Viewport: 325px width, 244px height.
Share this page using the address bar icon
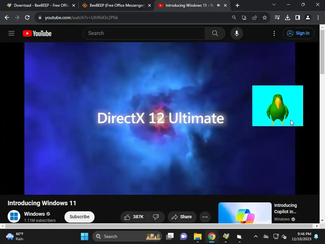[254, 18]
